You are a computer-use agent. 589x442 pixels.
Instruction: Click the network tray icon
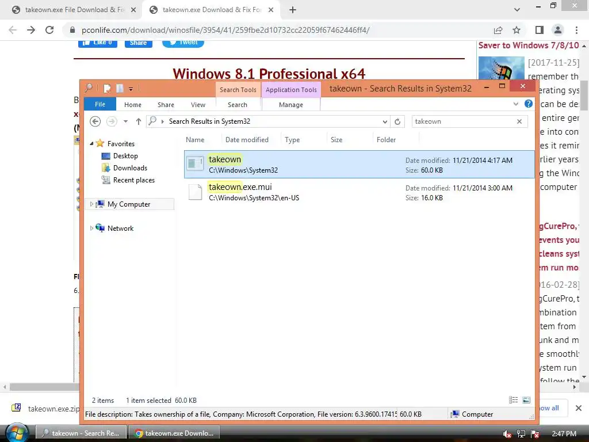521,434
